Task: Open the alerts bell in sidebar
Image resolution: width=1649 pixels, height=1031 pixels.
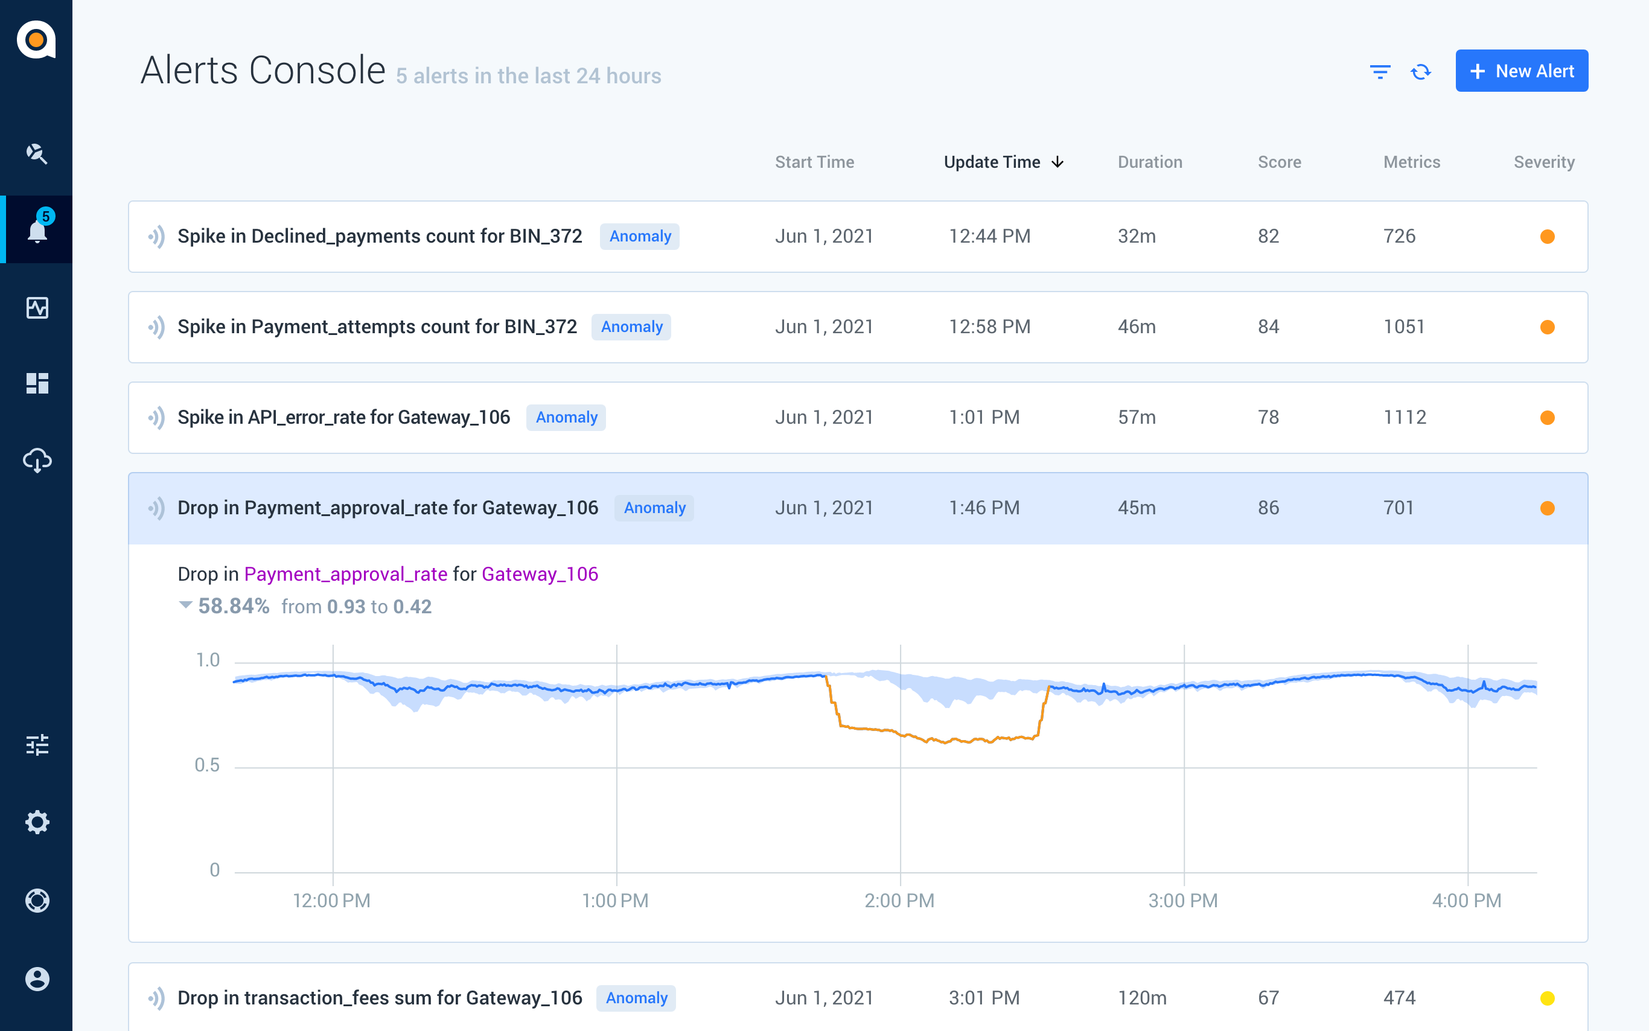Action: tap(37, 229)
